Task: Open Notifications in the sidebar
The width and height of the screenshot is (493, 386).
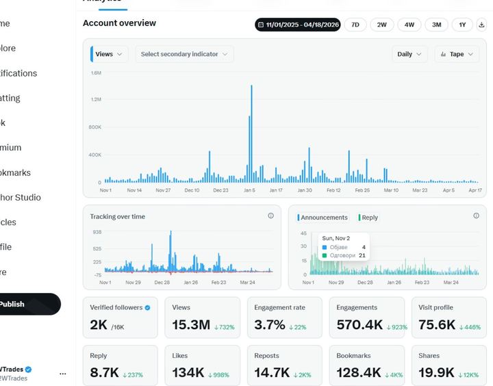Action: (x=18, y=73)
